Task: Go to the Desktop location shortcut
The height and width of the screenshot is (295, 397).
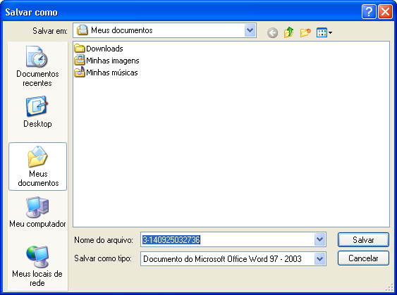Action: 37,112
